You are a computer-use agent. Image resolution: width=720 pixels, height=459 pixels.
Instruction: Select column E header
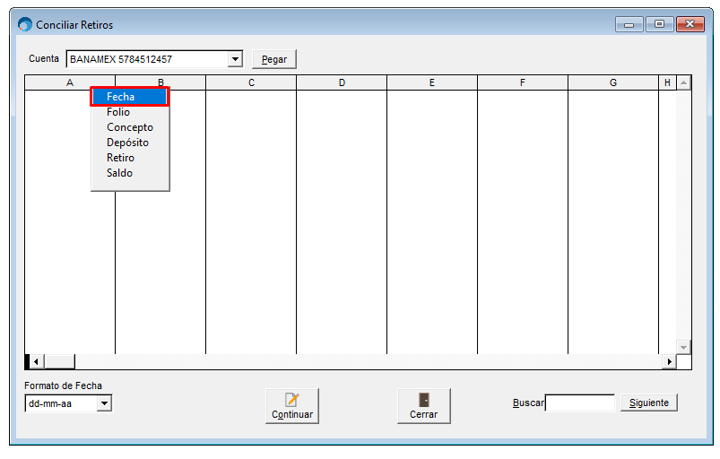click(432, 82)
